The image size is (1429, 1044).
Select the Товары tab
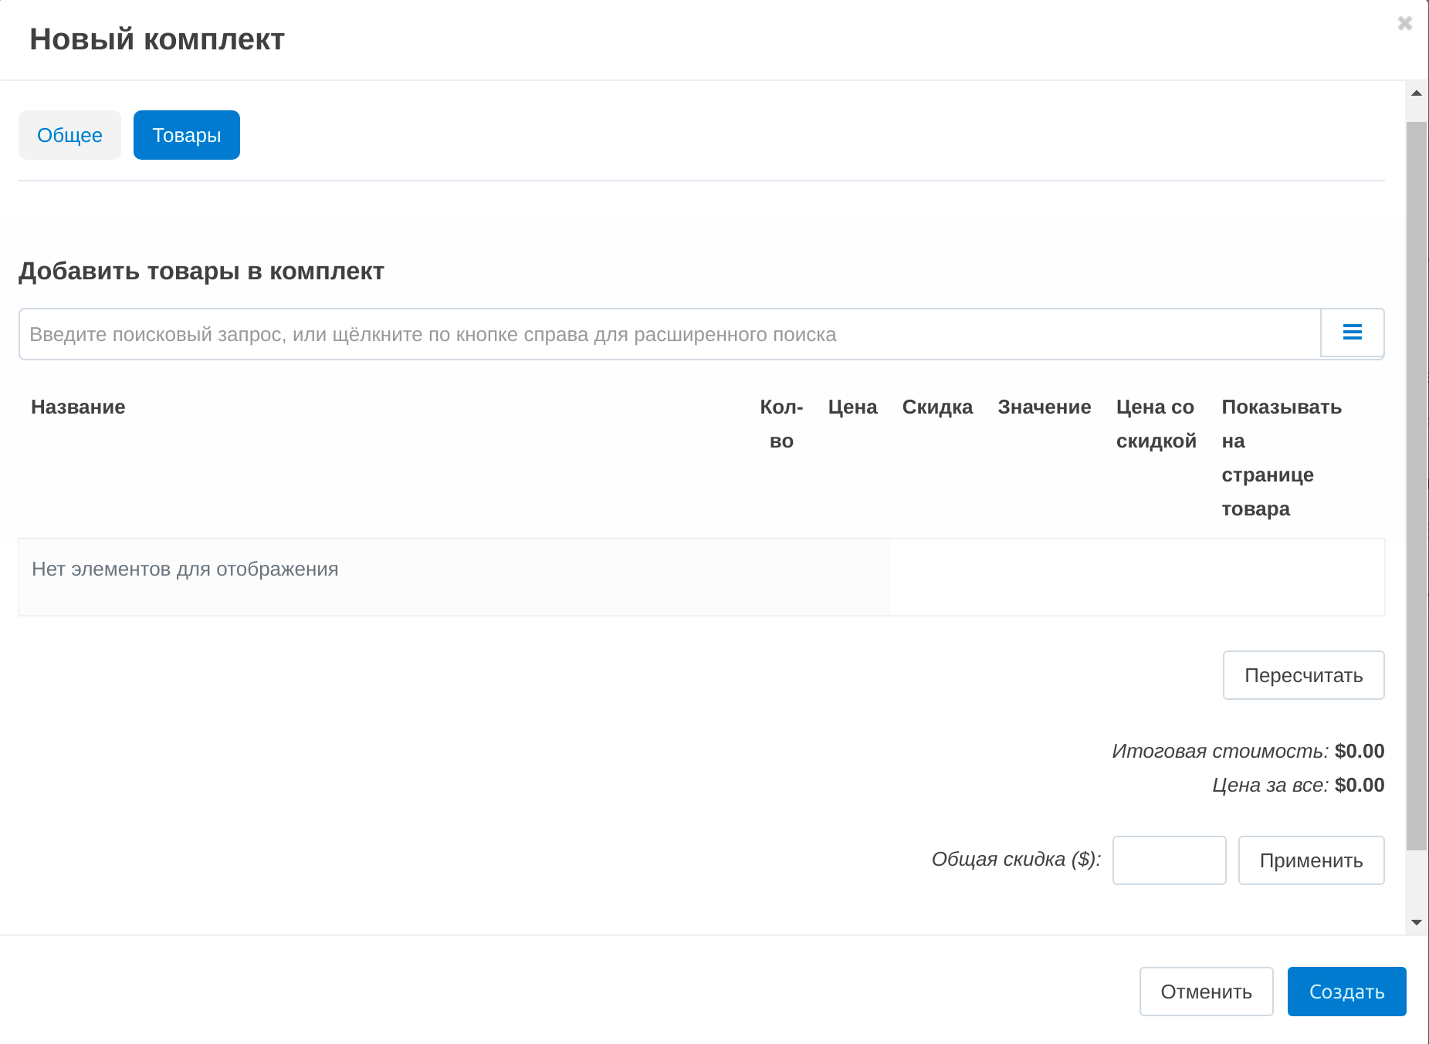pyautogui.click(x=186, y=135)
